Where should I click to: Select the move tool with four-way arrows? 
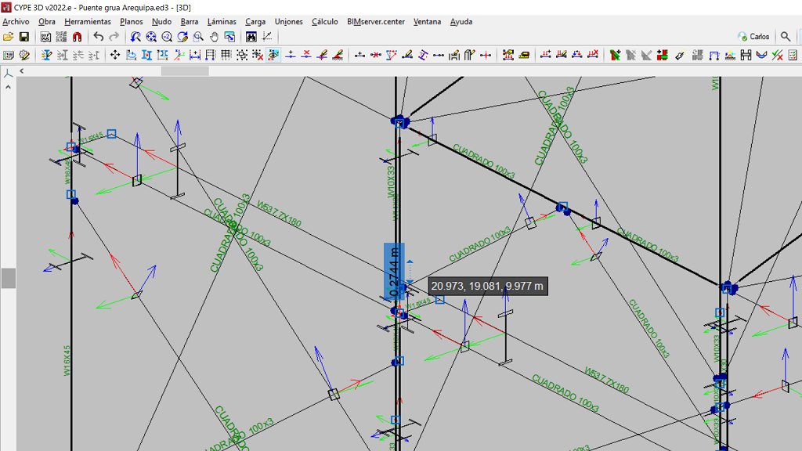[x=115, y=55]
